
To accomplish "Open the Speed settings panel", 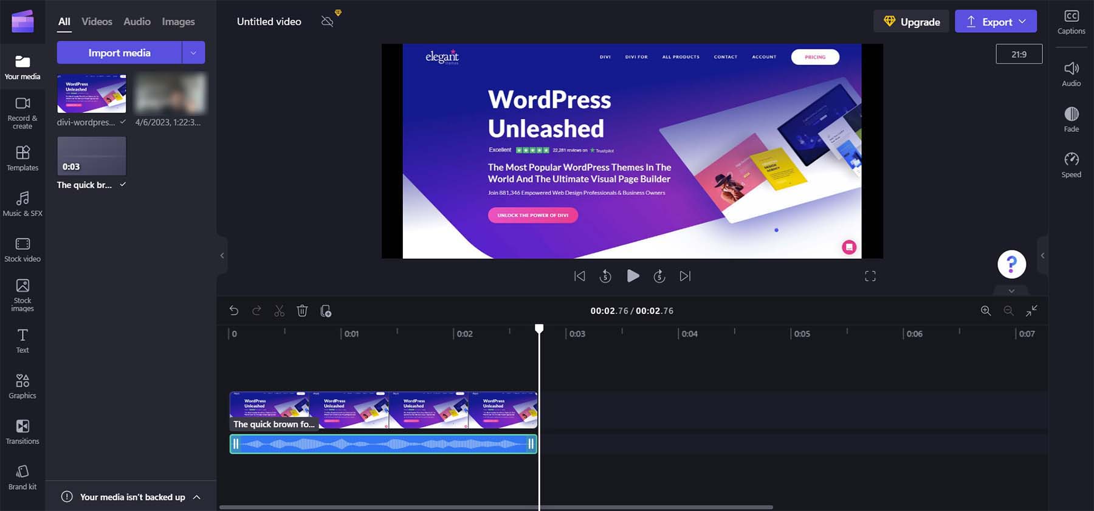I will [1071, 165].
